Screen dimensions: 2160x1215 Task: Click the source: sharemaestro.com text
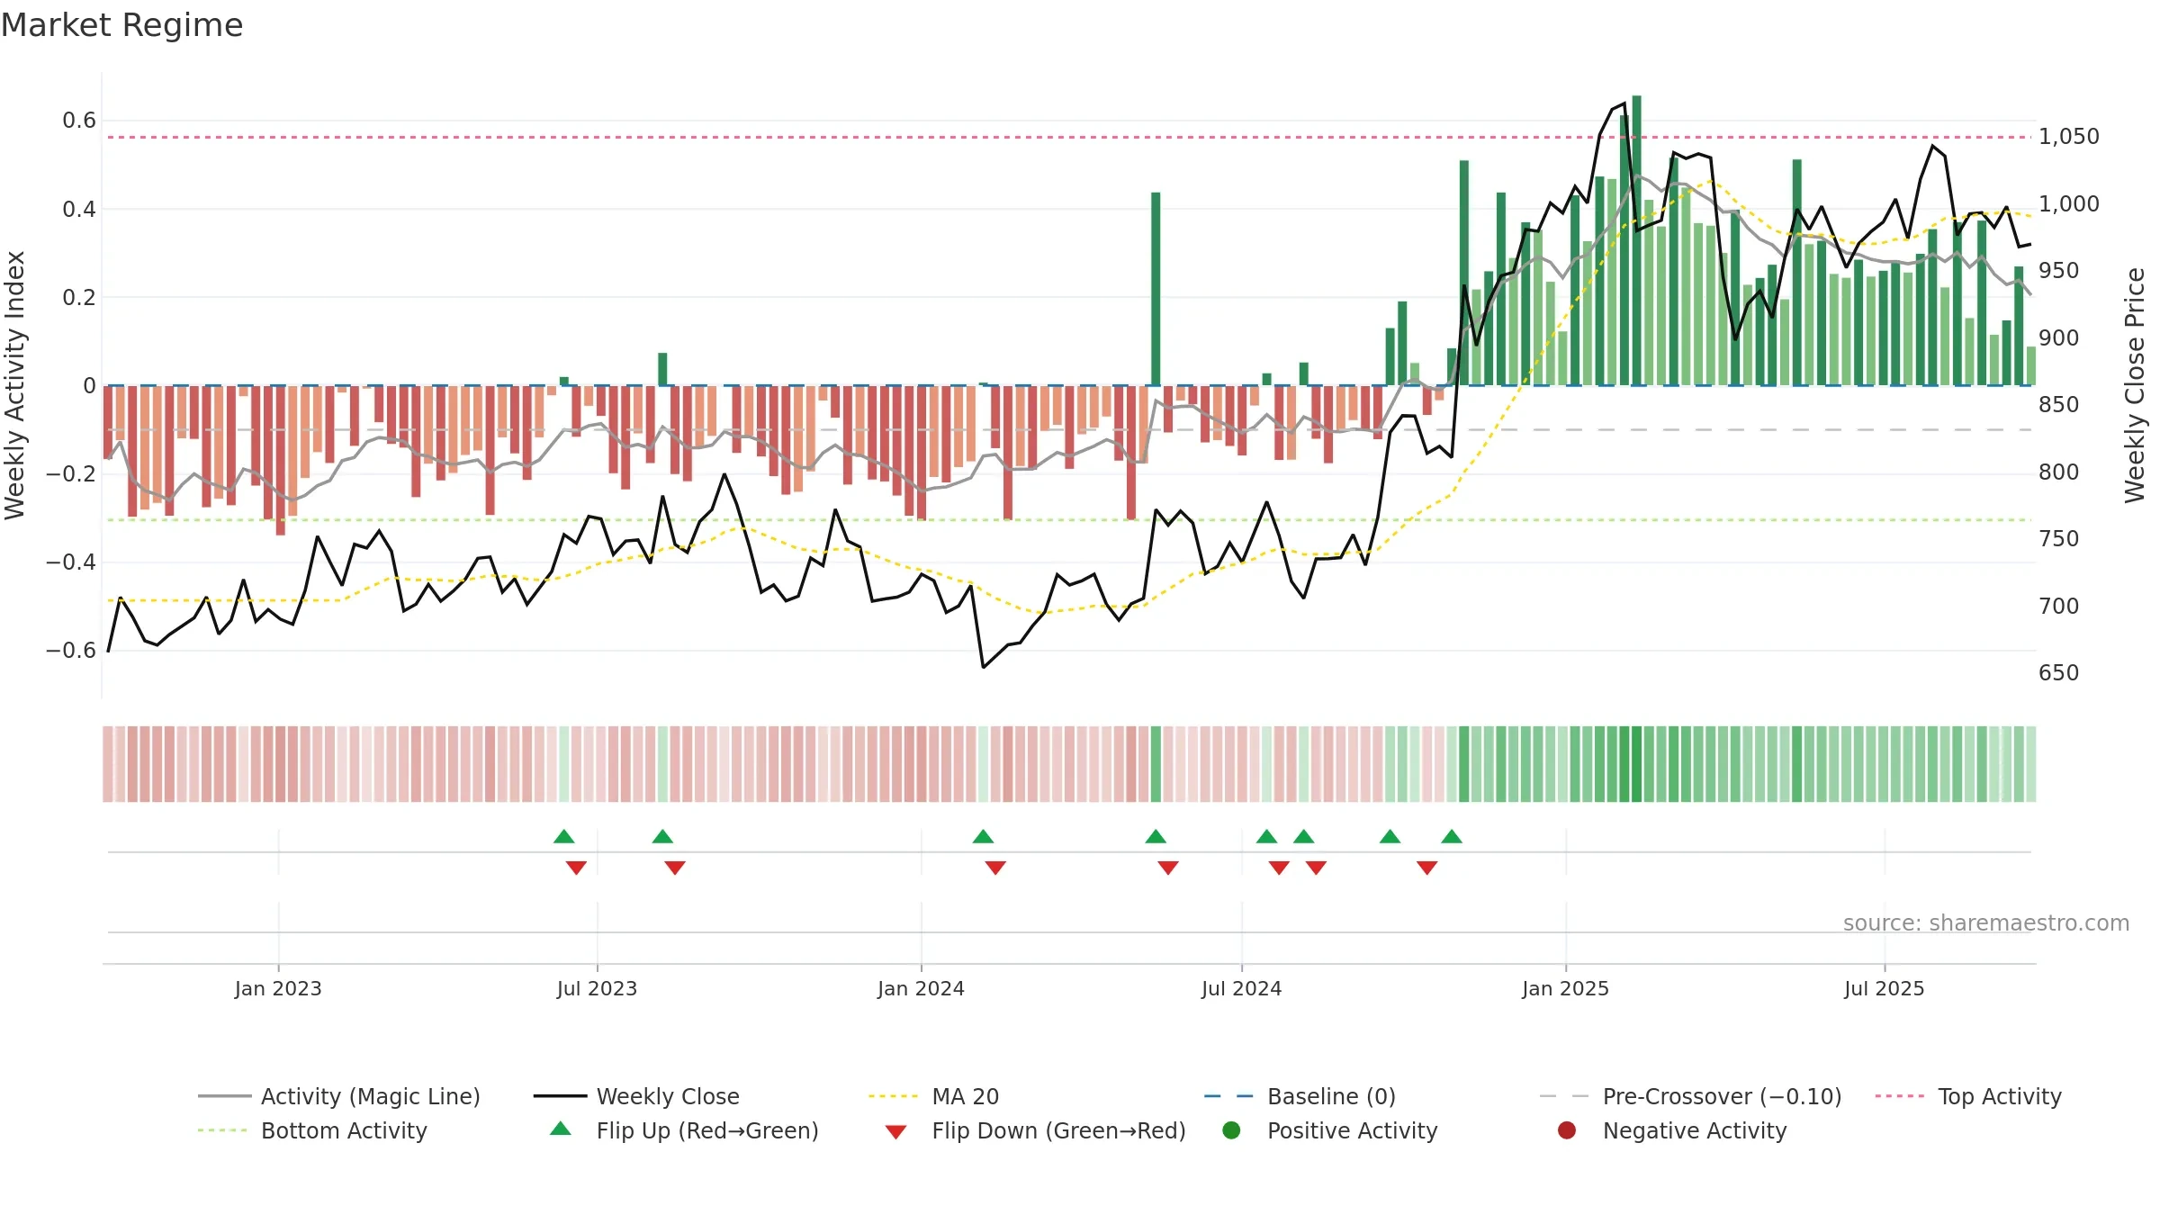coord(1986,922)
